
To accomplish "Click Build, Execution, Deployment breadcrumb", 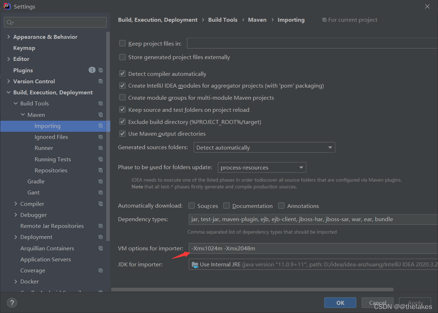I will [158, 20].
